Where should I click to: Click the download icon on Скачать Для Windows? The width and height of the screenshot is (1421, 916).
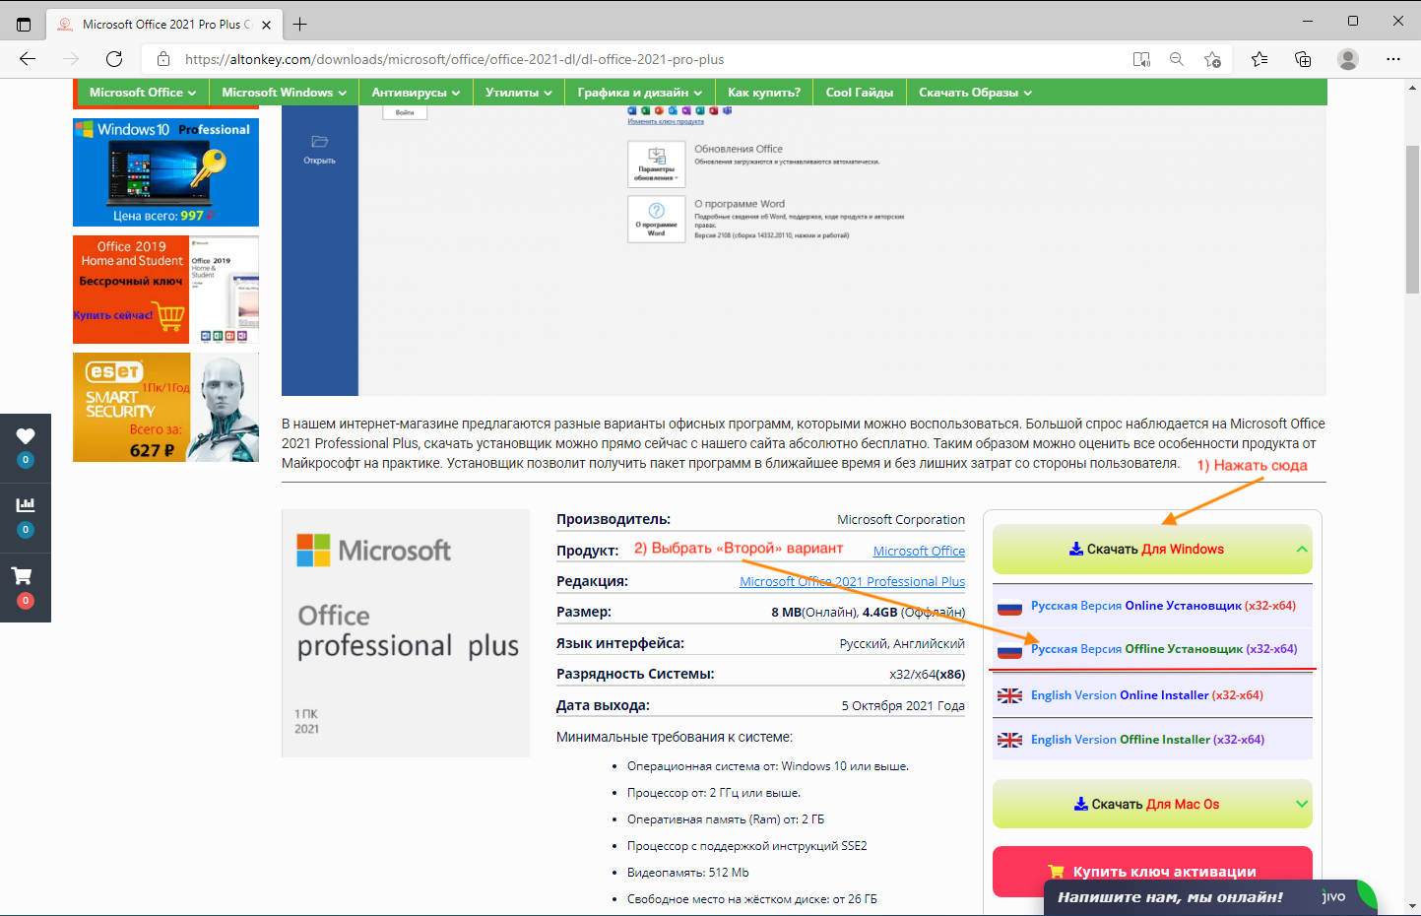click(1076, 549)
